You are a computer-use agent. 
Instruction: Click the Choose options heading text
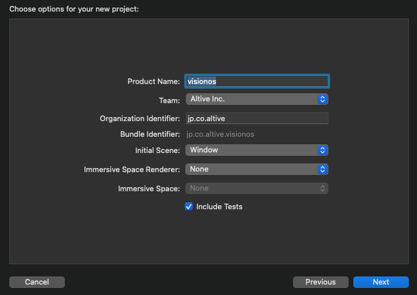click(x=74, y=9)
